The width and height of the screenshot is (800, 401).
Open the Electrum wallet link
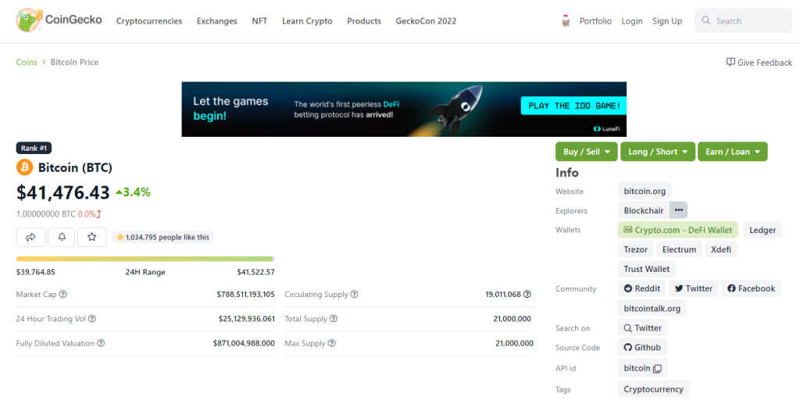coord(679,249)
